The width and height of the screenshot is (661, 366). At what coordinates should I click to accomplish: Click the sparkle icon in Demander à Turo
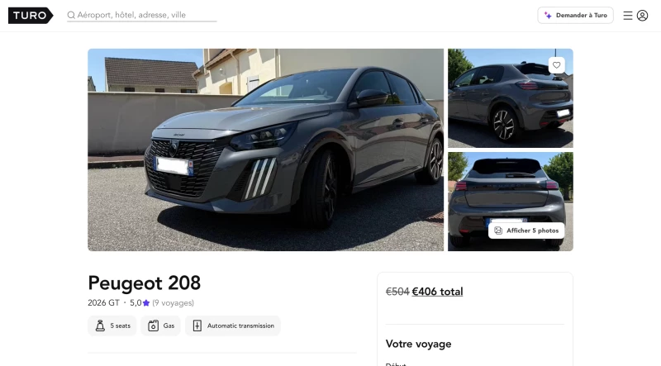point(548,15)
